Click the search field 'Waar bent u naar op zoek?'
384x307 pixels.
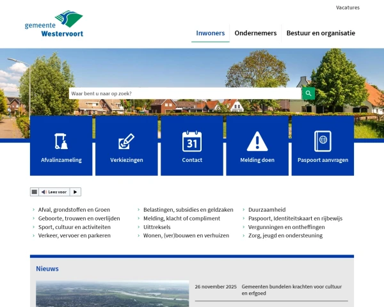[184, 93]
